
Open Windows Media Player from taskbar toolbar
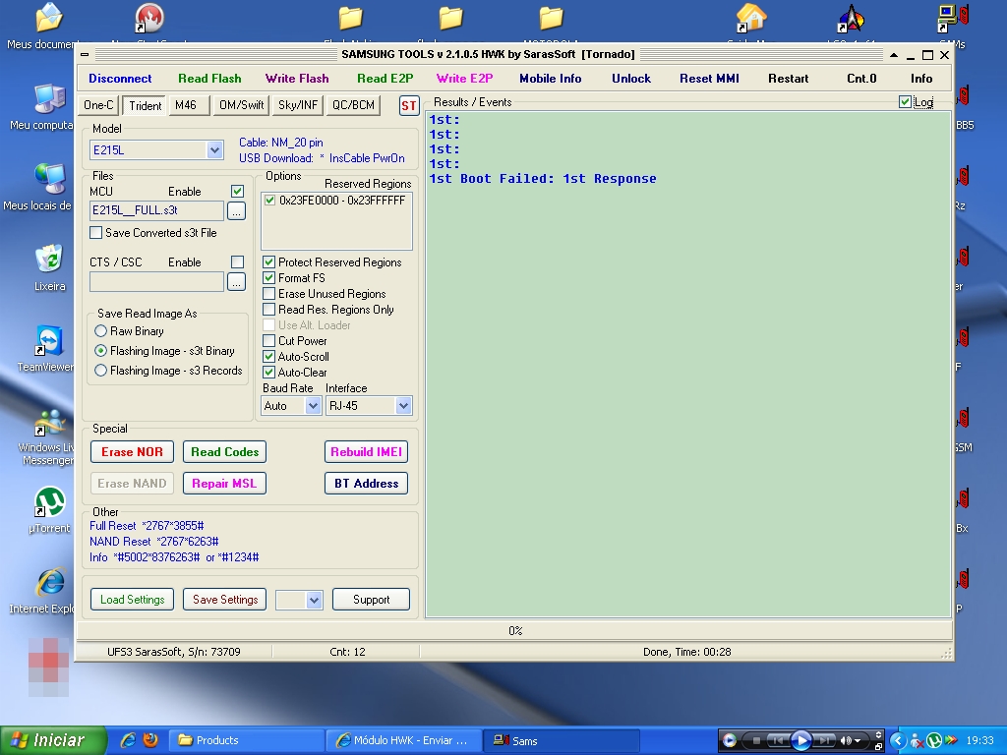pyautogui.click(x=729, y=740)
